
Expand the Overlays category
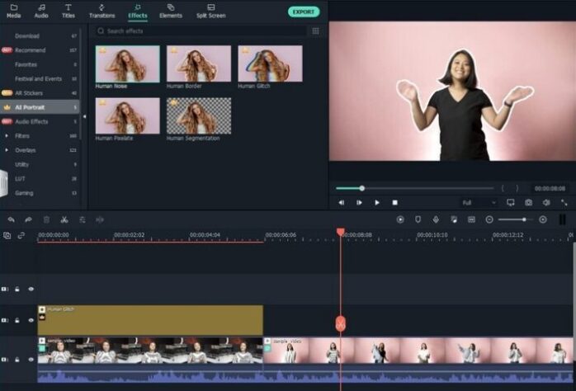[x=7, y=150]
